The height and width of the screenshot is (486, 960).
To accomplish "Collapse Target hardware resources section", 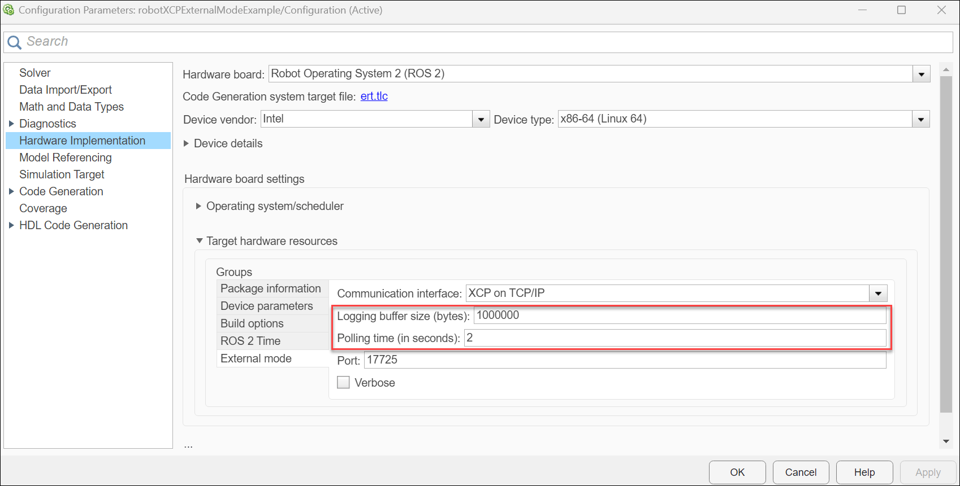I will [199, 241].
